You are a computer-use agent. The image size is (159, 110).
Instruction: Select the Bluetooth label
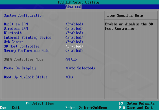pos(13,33)
